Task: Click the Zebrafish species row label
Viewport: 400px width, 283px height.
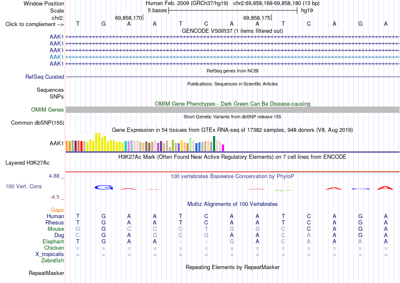Action: pyautogui.click(x=53, y=261)
